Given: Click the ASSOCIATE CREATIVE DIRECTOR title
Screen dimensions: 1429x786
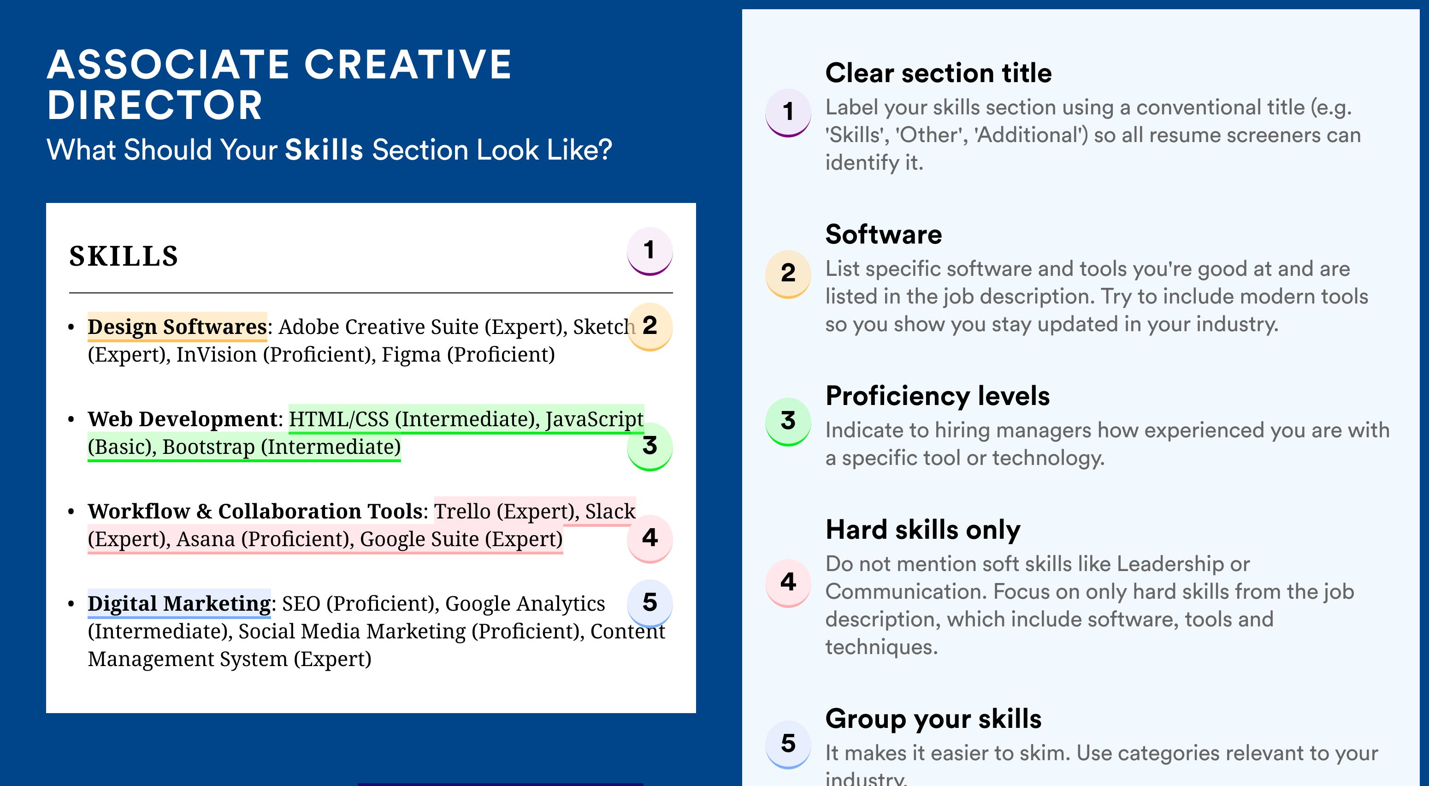Looking at the screenshot, I should tap(279, 84).
